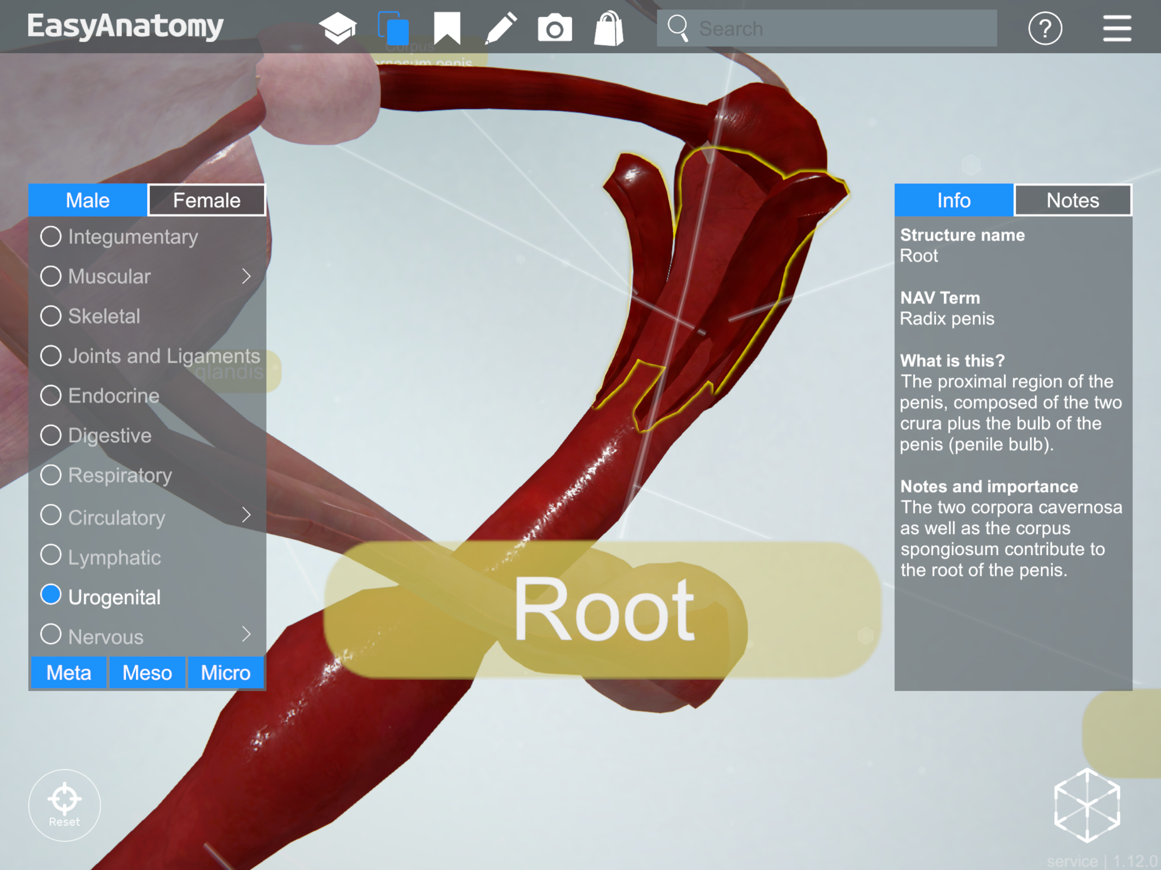Click the large Root label
This screenshot has width=1161, height=870.
603,610
